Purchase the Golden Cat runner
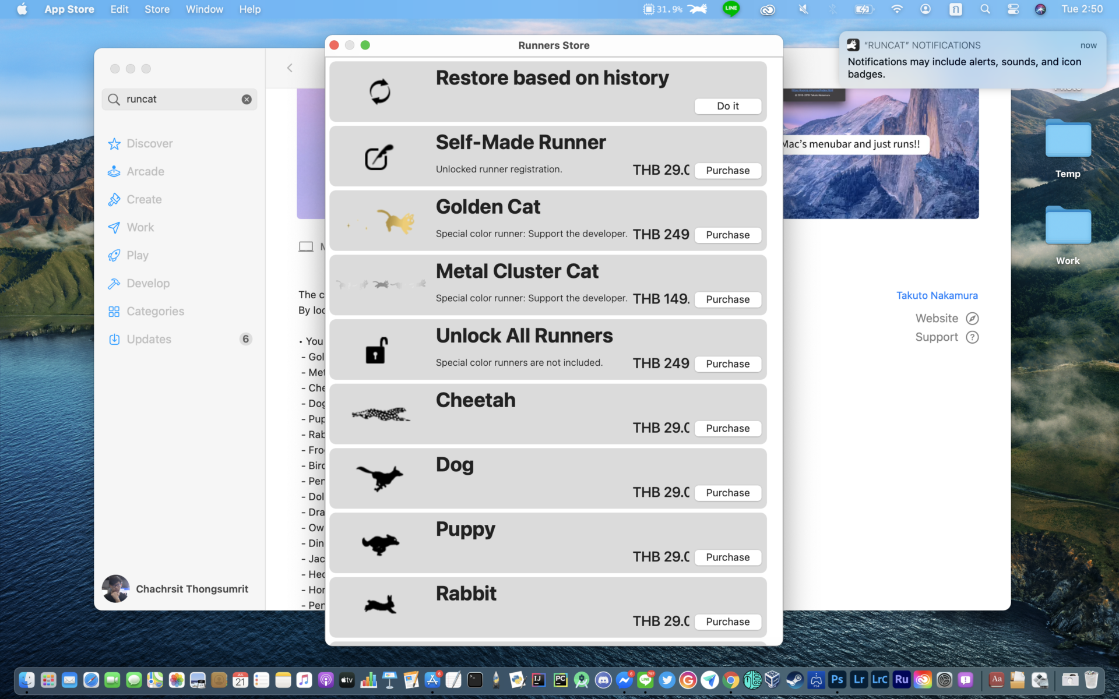This screenshot has width=1119, height=699. 728,235
